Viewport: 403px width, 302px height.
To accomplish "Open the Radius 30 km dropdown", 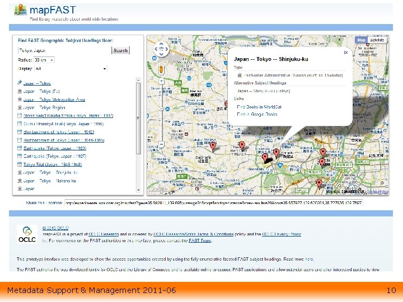I will [44, 60].
